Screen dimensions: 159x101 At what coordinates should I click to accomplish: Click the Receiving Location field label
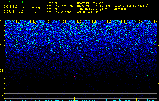click(x=59, y=6)
